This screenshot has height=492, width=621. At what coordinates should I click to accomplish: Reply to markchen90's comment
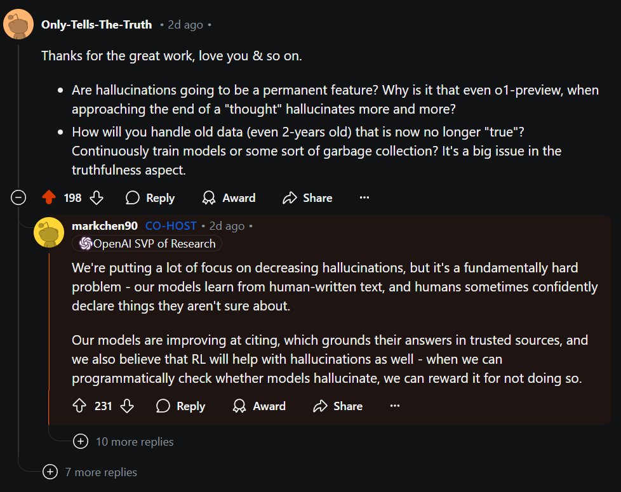(181, 406)
